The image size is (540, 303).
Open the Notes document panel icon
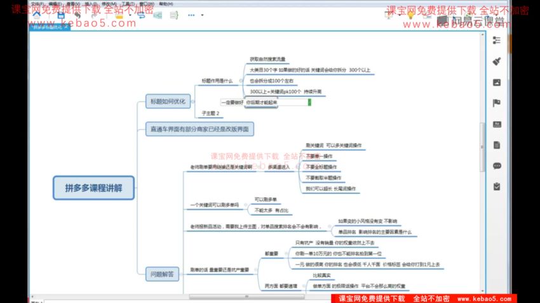click(x=497, y=145)
